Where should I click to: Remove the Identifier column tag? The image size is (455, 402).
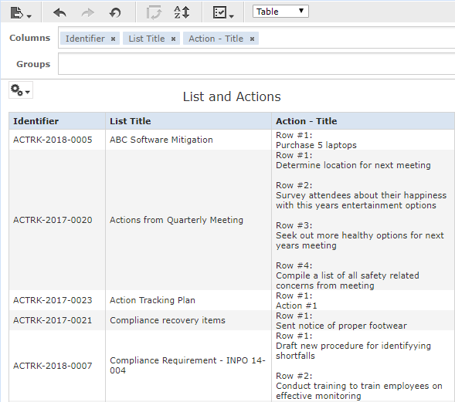click(x=113, y=39)
